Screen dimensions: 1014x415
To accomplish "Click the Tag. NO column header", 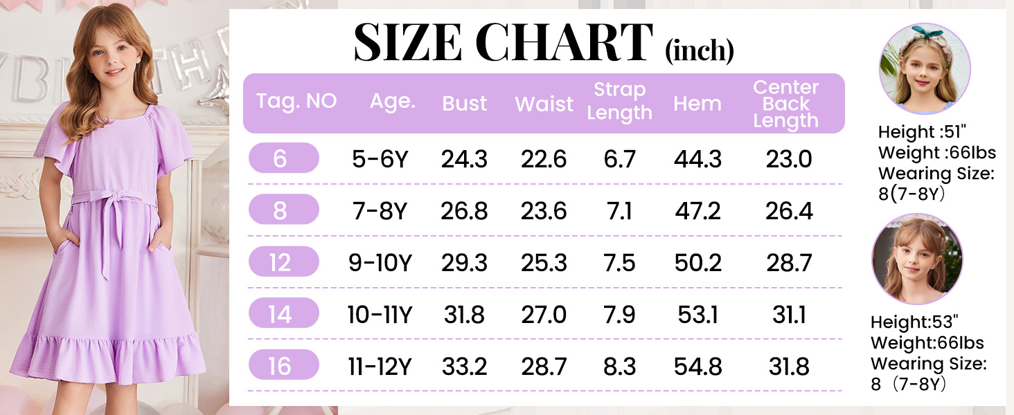I will (296, 102).
